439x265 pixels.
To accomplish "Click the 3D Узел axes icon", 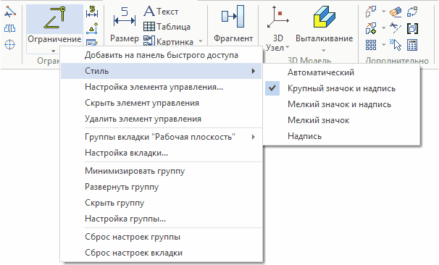I will click(277, 17).
